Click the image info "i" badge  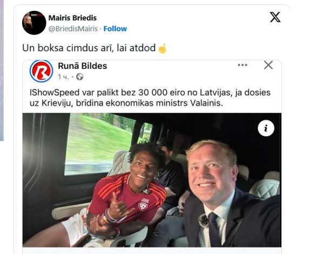point(266,128)
